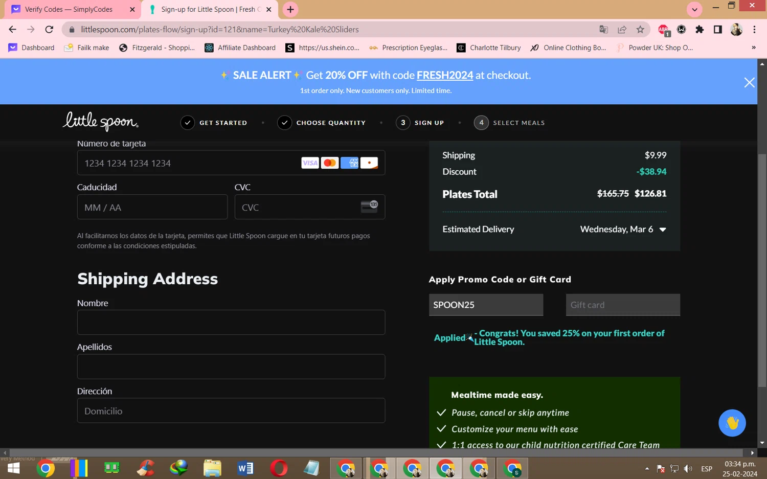Open the Powder UK: Shop O... bookmark
767x479 pixels.
click(655, 48)
